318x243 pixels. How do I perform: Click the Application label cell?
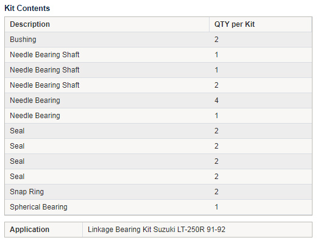44,230
